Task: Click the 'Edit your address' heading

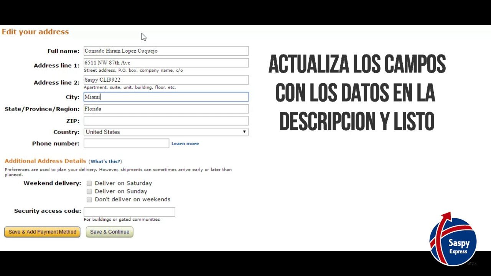Action: [35, 32]
